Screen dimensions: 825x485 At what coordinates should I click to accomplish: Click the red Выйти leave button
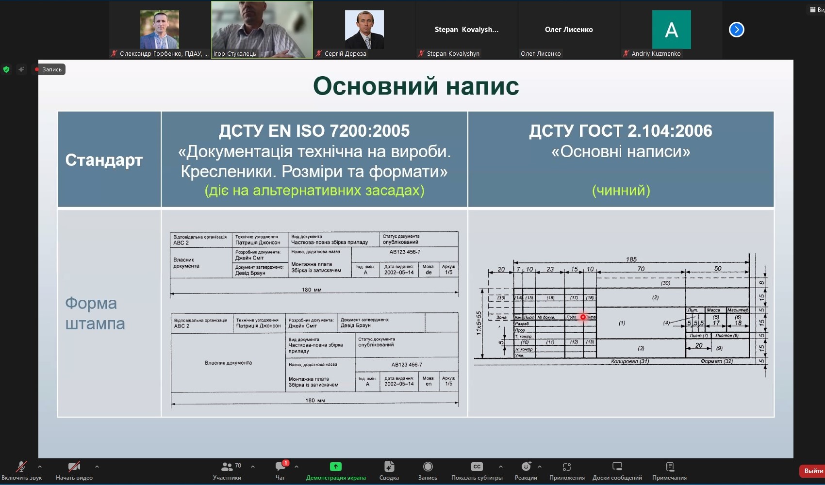click(813, 471)
